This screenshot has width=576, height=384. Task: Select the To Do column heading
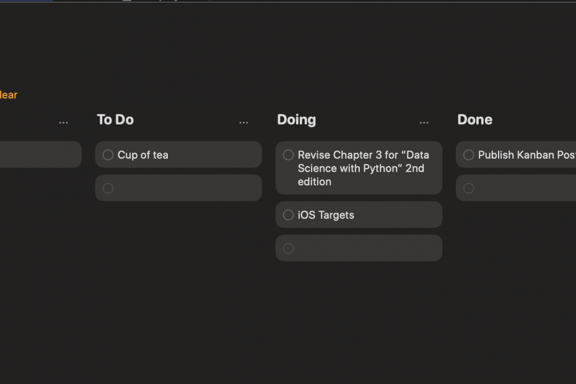coord(115,120)
